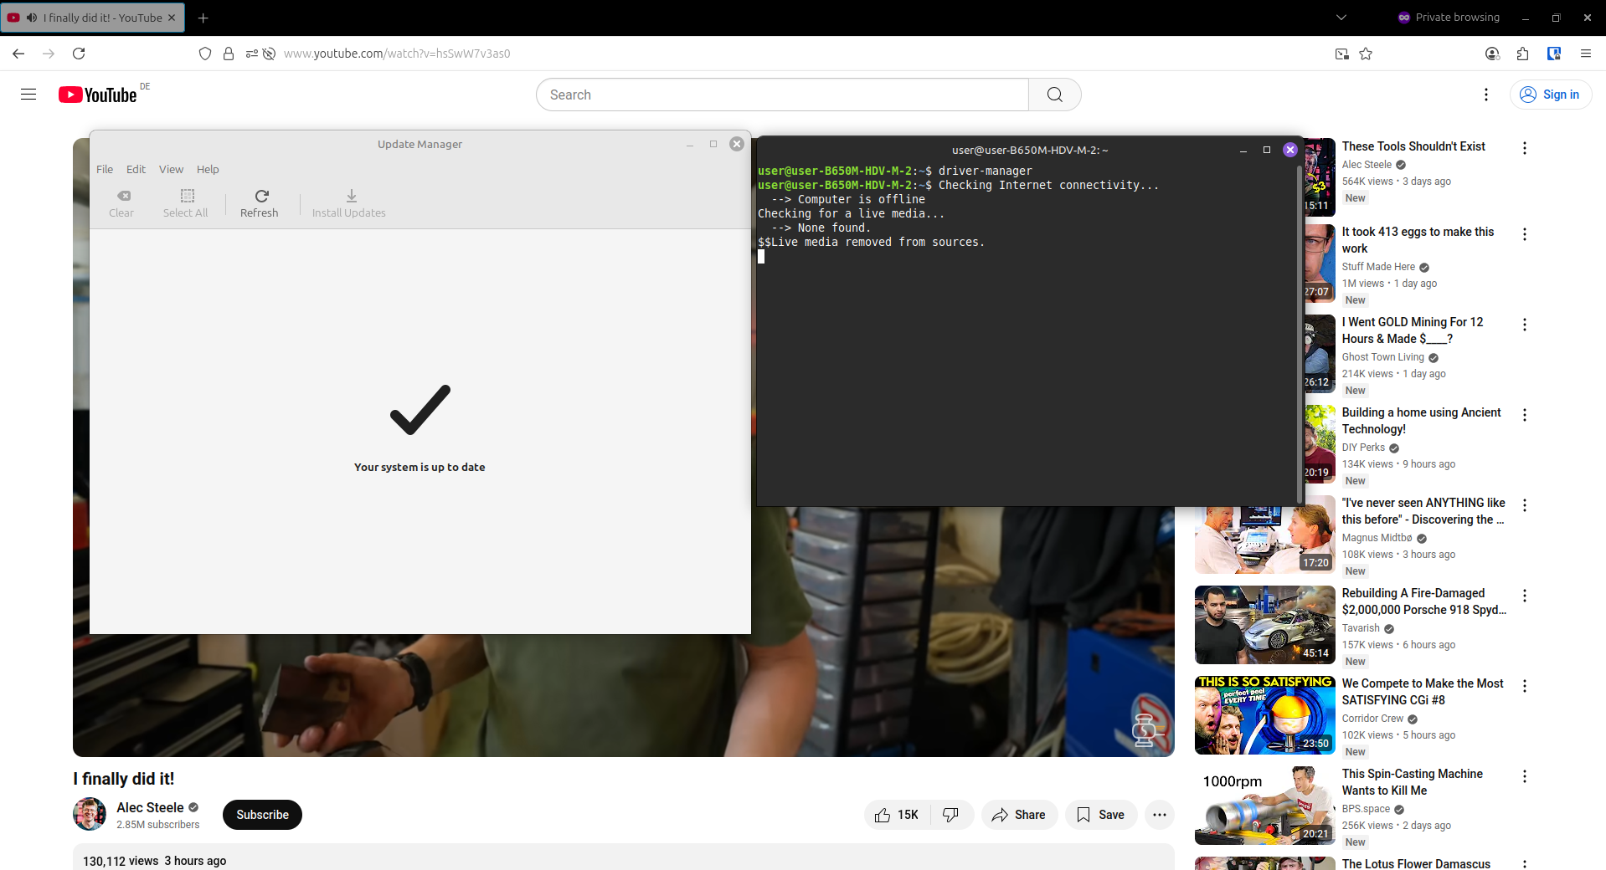
Task: Click the permissions icon in the address bar
Action: pos(252,54)
